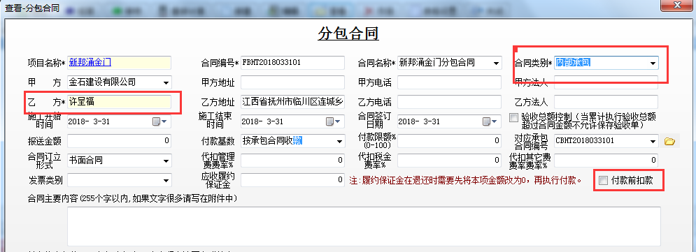696x252 pixels.
Task: Click the 合同编号 input field
Action: coord(292,63)
